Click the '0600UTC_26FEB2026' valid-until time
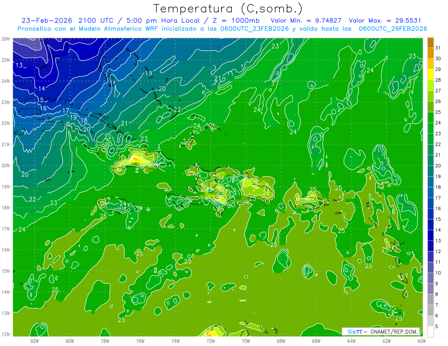Screen dimensions: 448x346 point(393,29)
